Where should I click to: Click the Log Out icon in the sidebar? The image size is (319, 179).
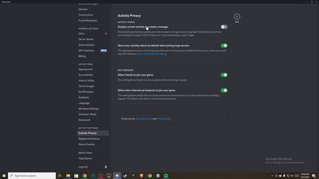point(106,167)
